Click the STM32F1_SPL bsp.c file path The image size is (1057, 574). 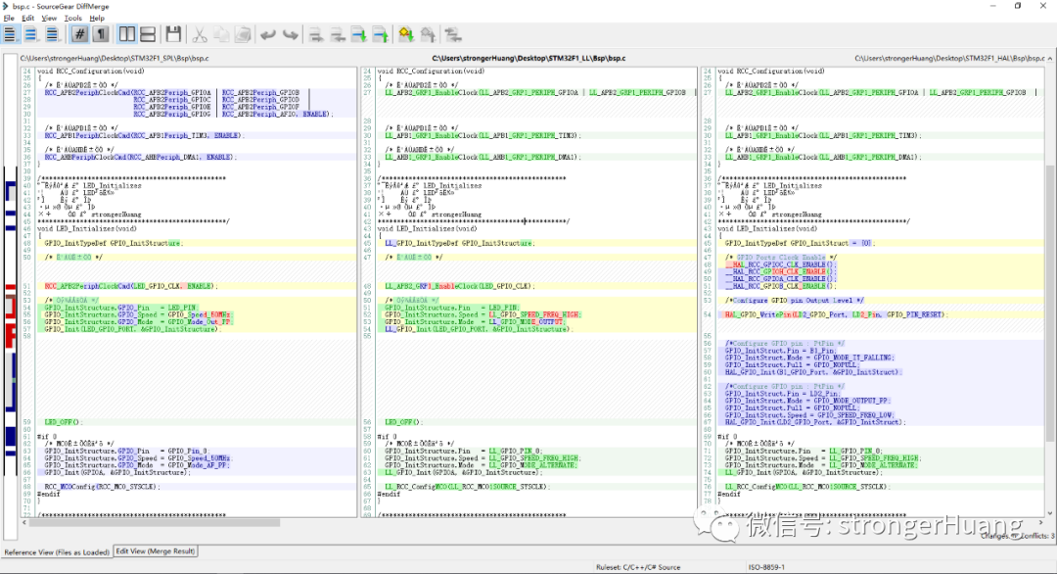(115, 59)
